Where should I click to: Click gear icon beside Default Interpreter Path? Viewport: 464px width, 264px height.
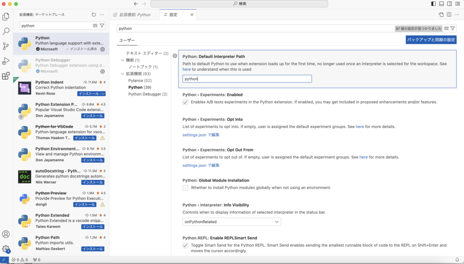point(175,56)
